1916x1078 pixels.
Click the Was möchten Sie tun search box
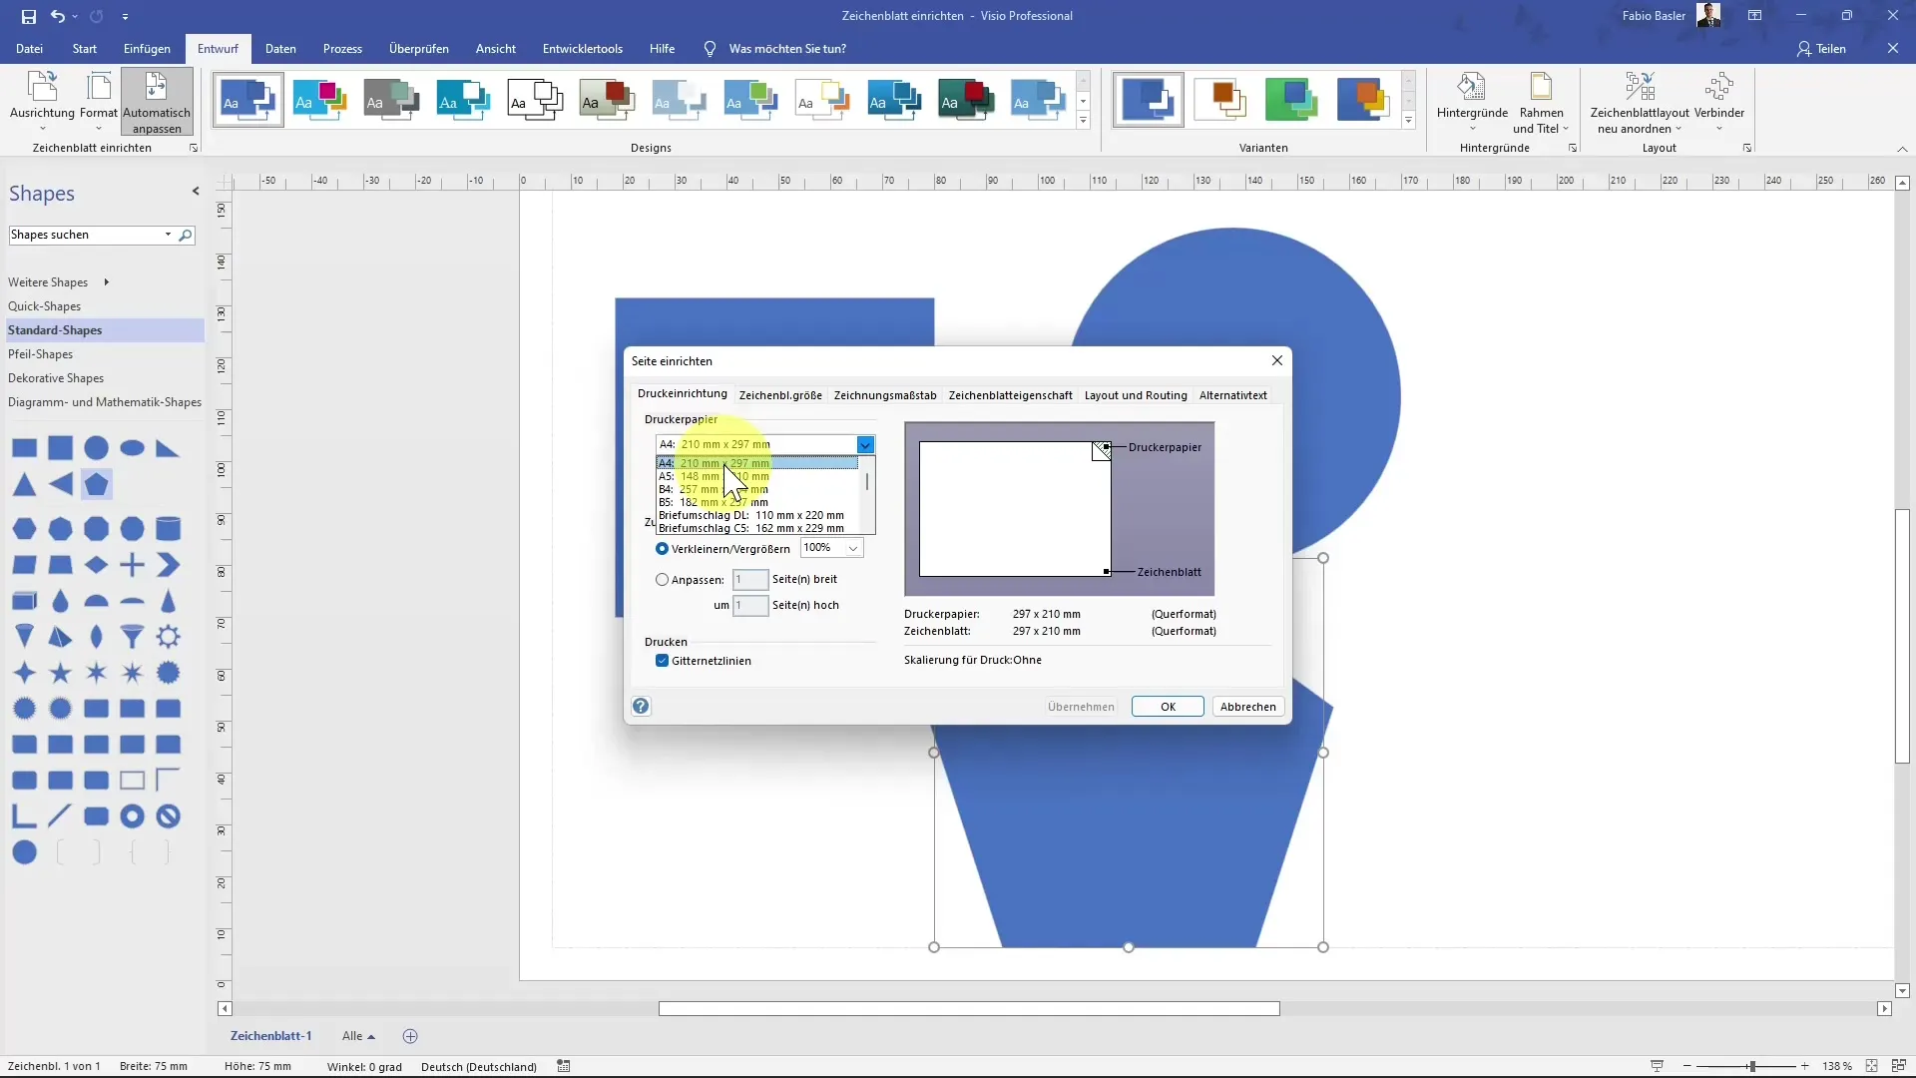tap(787, 49)
